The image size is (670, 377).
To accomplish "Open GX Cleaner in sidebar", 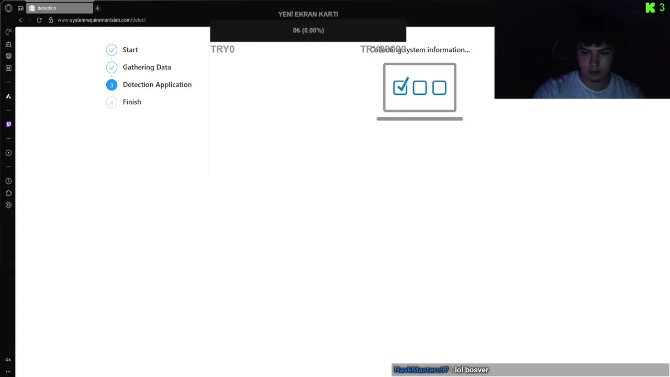I will click(x=8, y=44).
